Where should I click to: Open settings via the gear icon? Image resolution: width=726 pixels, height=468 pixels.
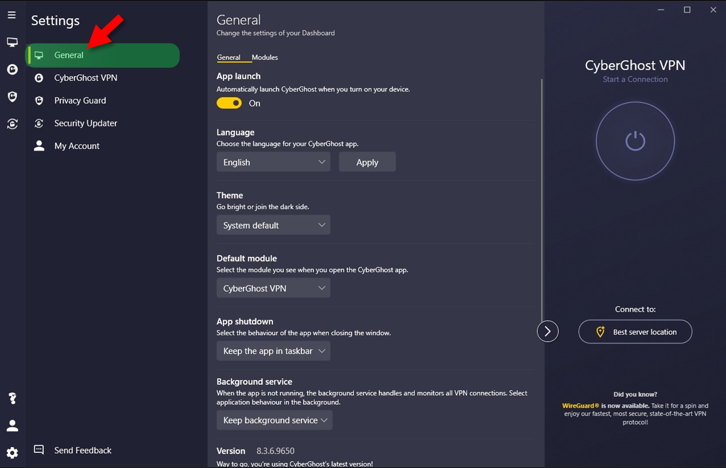coord(12,453)
